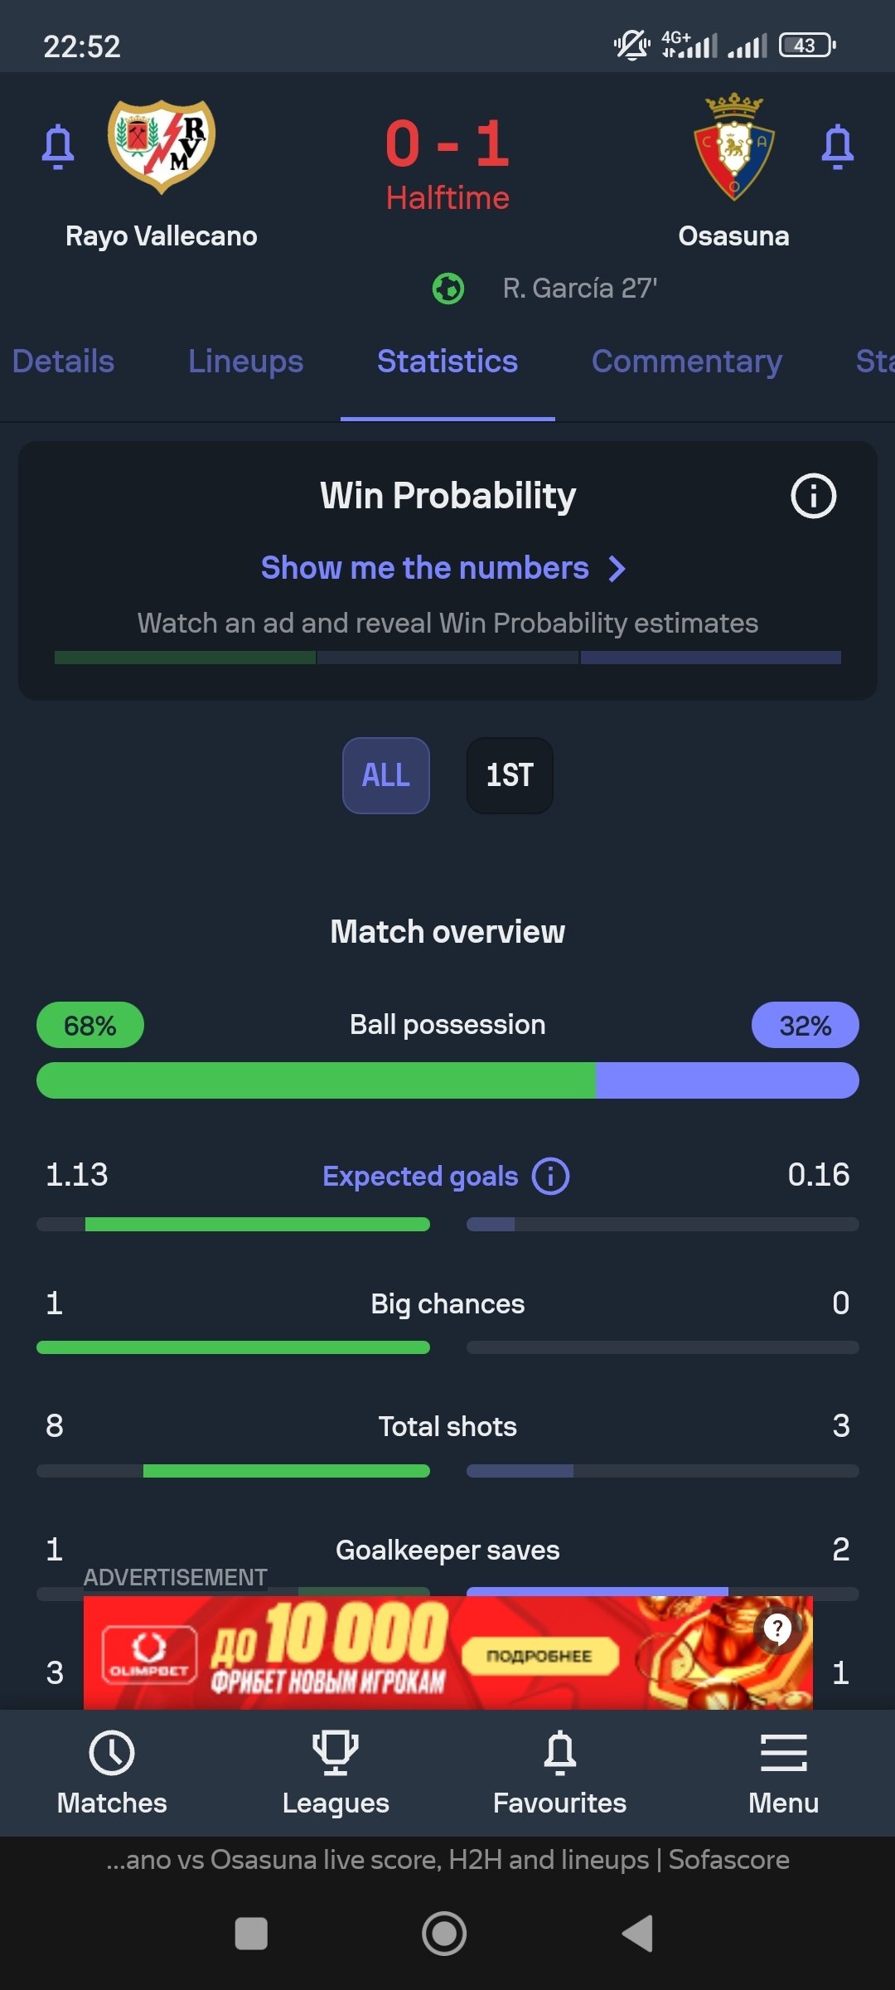This screenshot has width=895, height=1990.
Task: Select the 1ST half filter
Action: click(x=510, y=775)
